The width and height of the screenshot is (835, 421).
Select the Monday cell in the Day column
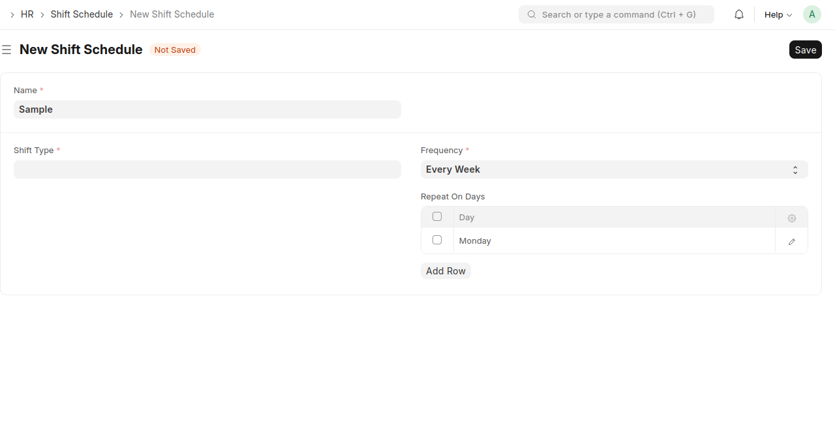(x=613, y=241)
